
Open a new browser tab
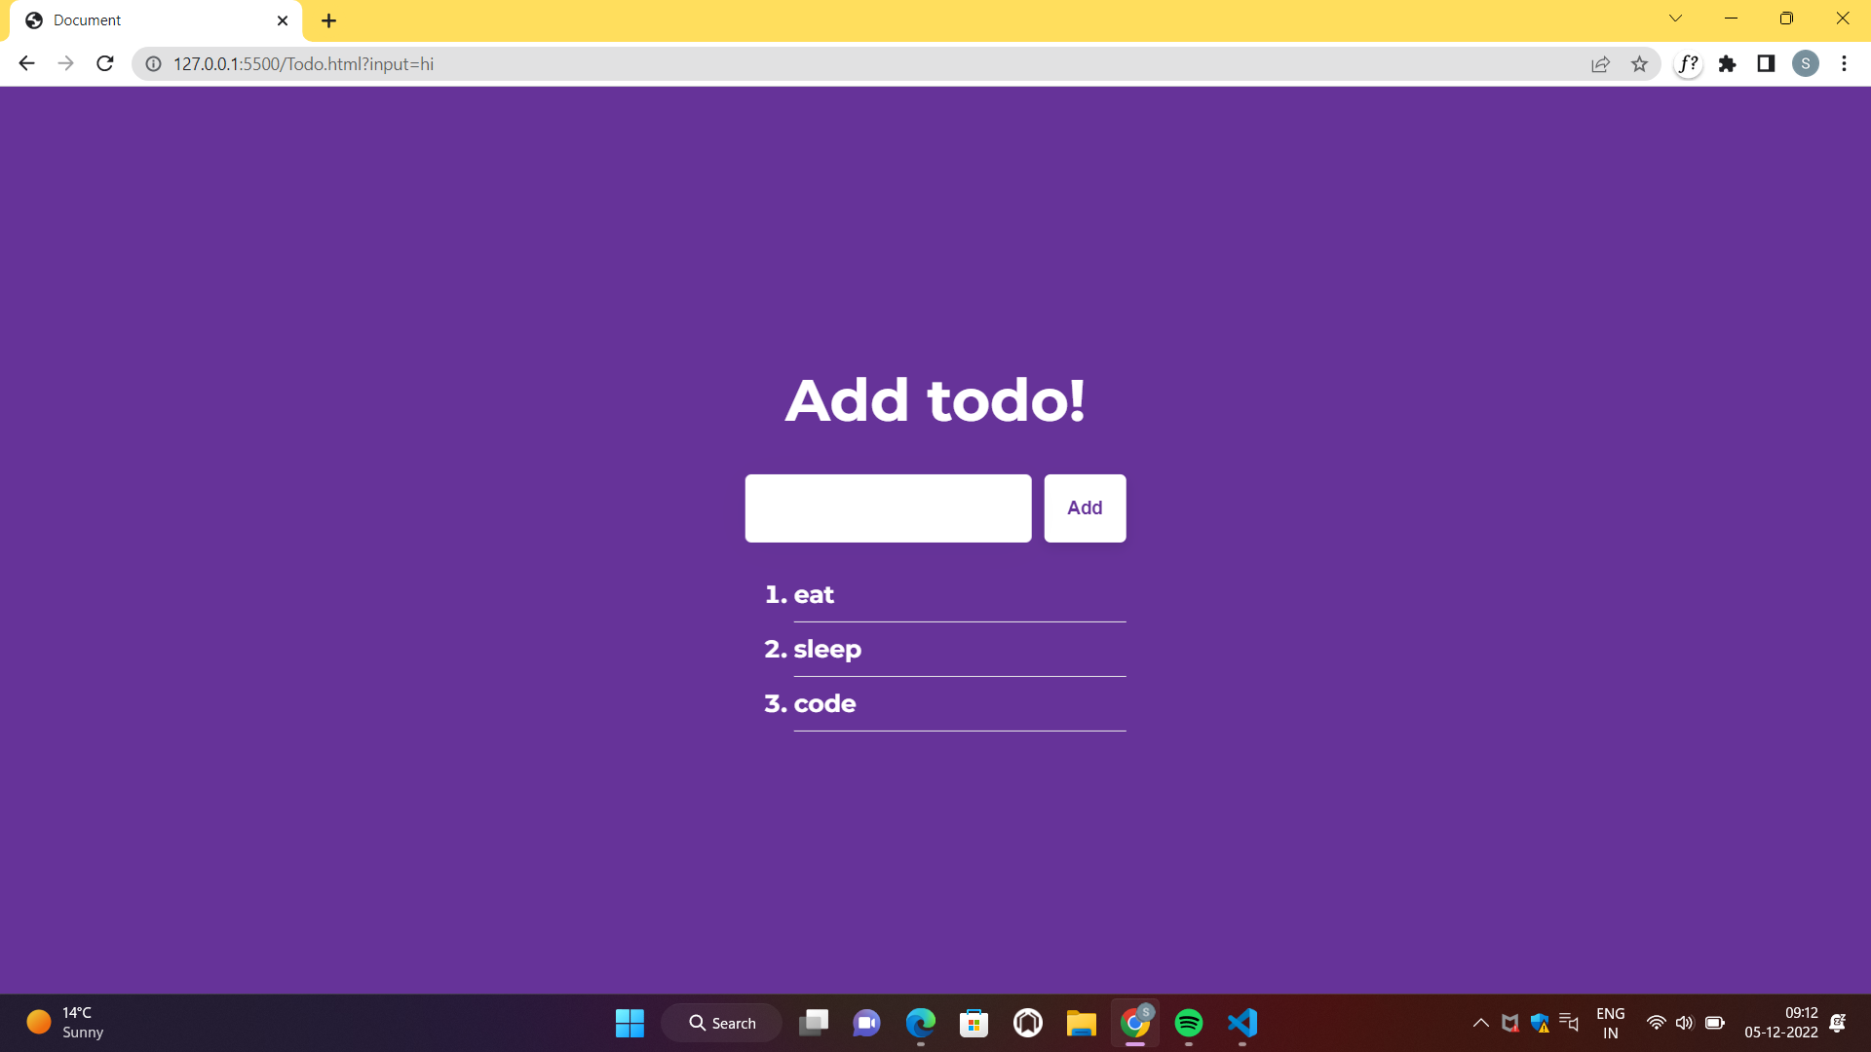(328, 19)
